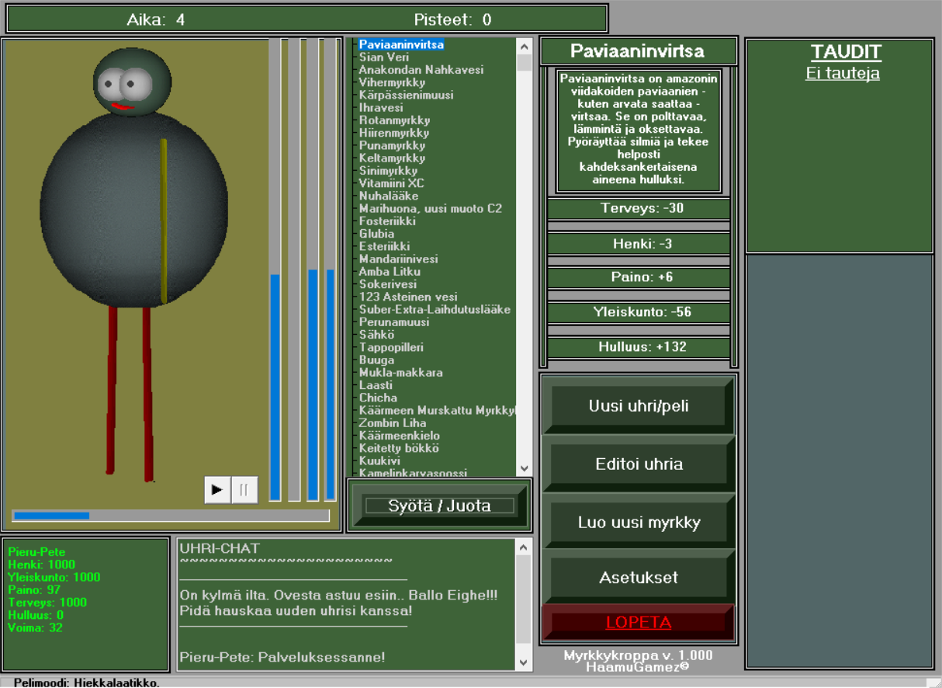Select Perunamuusi in the list
The image size is (942, 688).
click(393, 321)
